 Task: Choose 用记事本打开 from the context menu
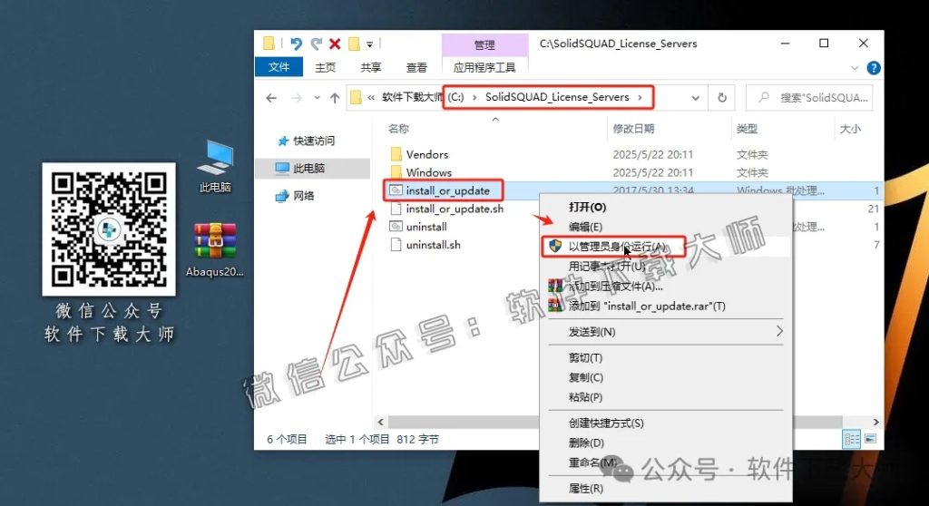(x=667, y=267)
